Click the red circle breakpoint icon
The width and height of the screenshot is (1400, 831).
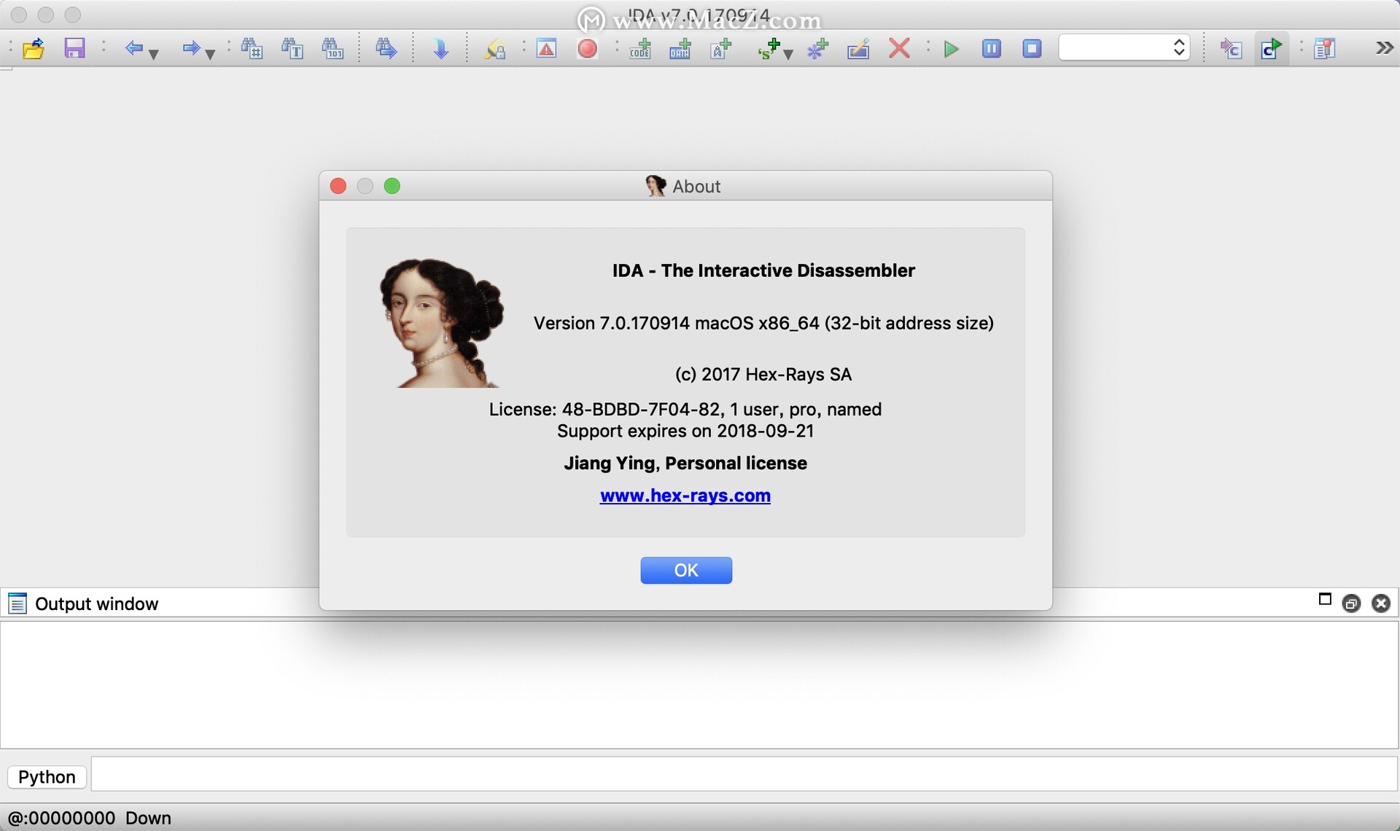click(587, 49)
